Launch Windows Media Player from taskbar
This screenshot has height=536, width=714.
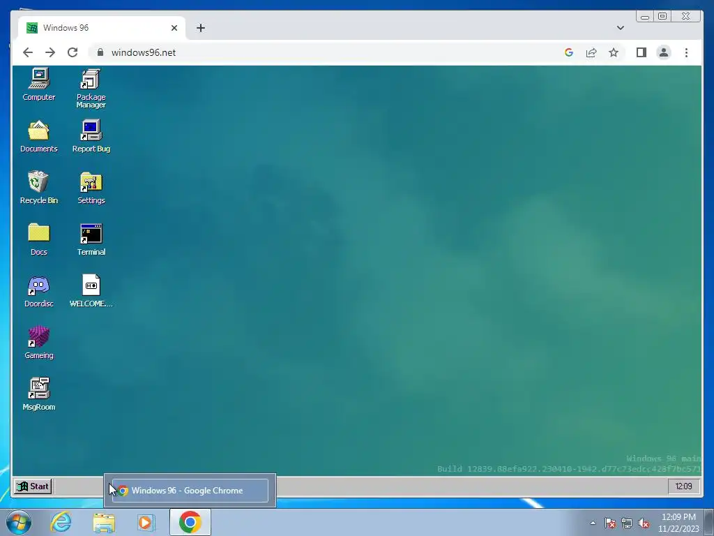pyautogui.click(x=146, y=522)
